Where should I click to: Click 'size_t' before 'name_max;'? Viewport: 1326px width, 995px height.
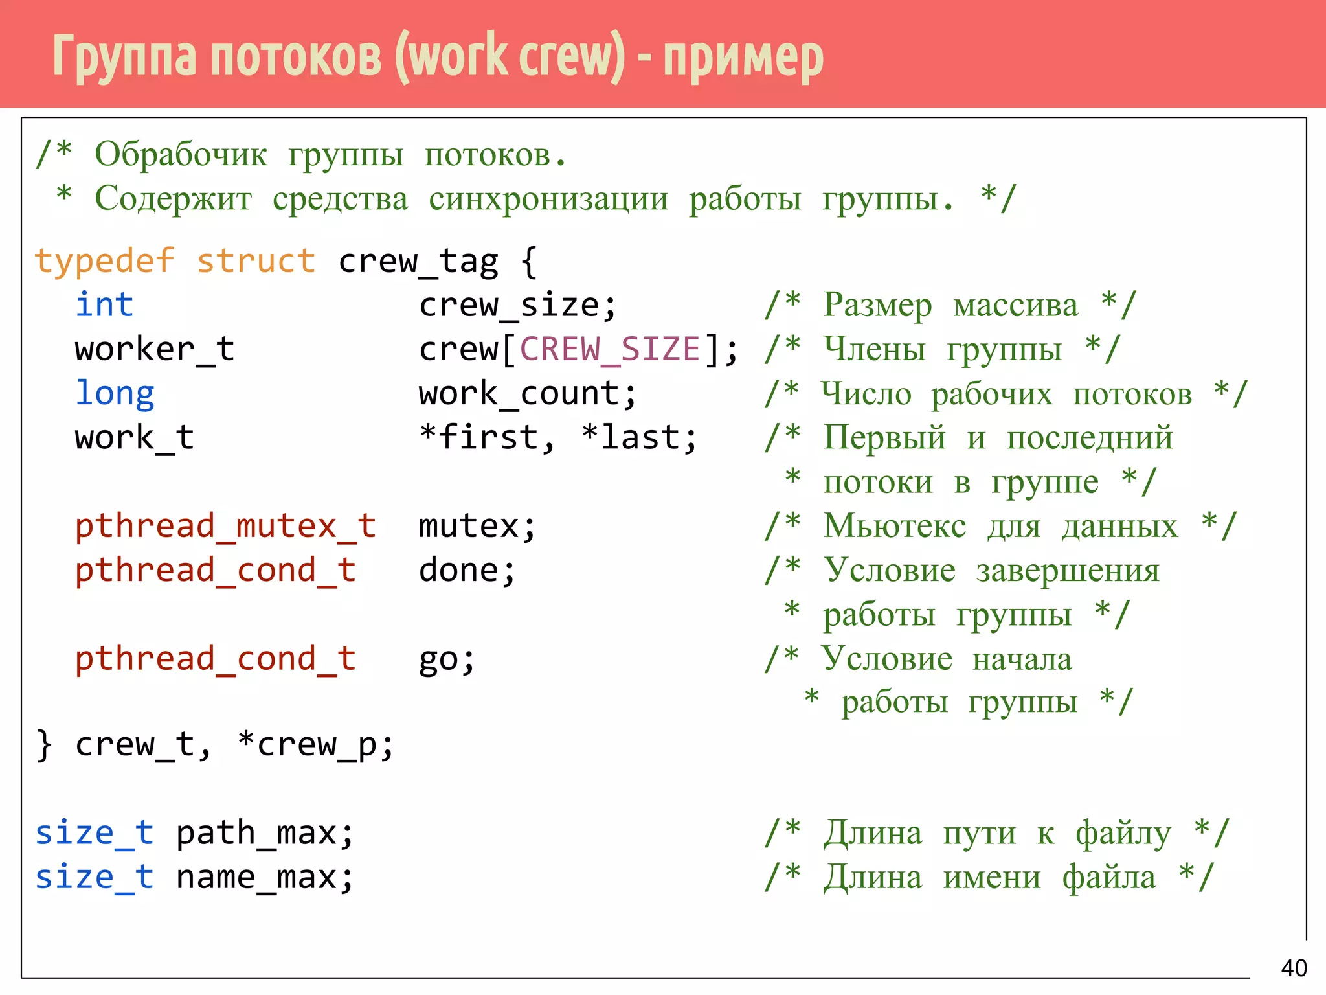click(95, 878)
